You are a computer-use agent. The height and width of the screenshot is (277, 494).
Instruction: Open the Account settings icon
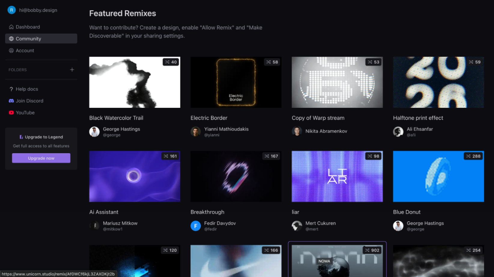tap(11, 50)
